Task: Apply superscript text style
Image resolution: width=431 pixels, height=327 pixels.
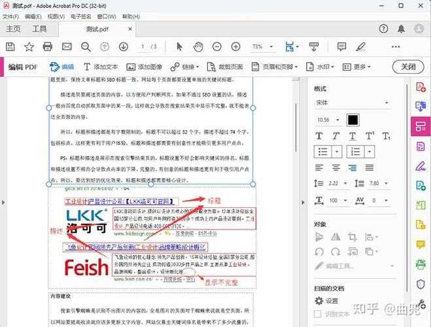Action: (x=370, y=136)
